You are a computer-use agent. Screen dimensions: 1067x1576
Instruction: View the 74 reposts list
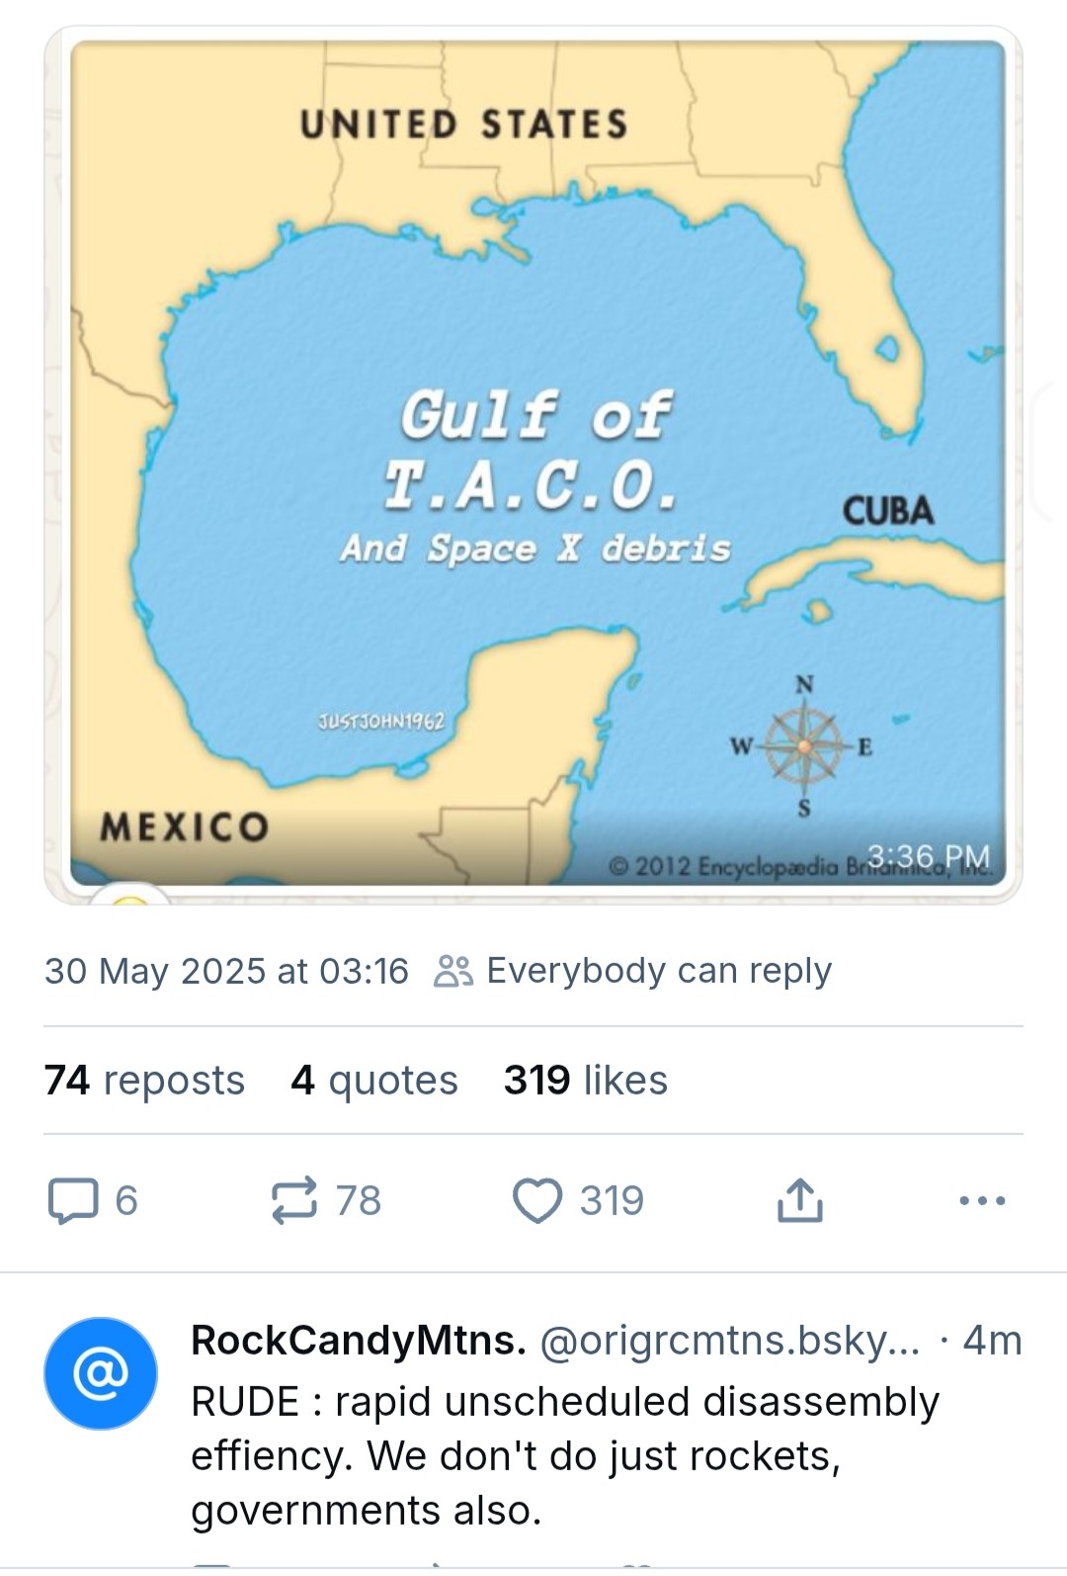[x=144, y=1080]
